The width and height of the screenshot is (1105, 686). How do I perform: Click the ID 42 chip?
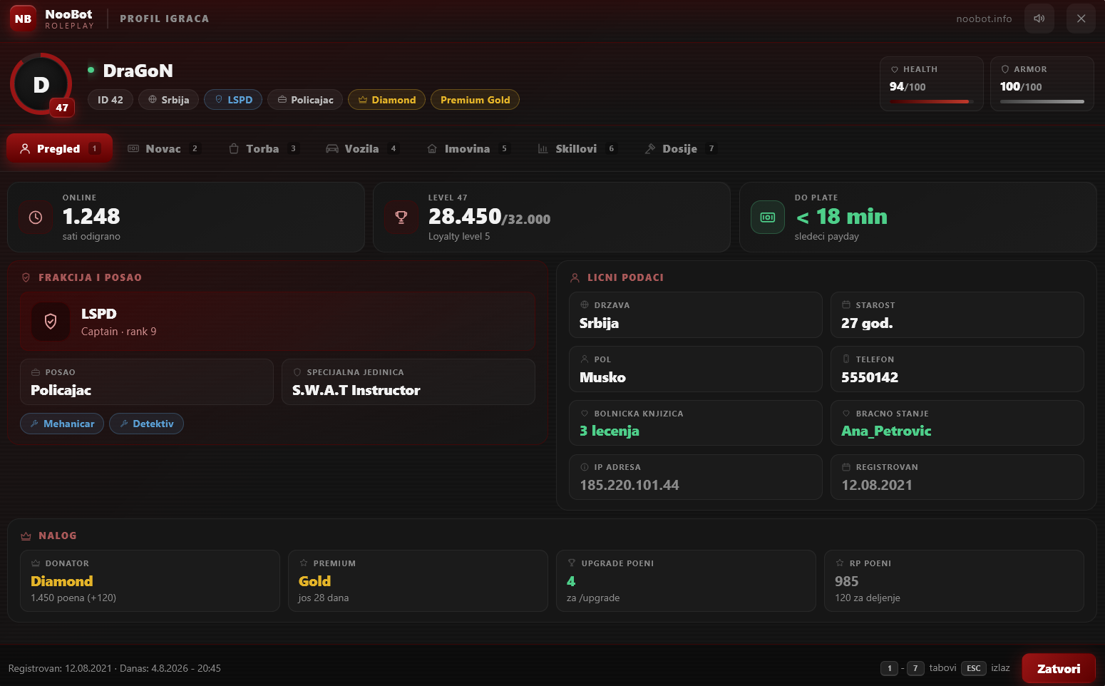(x=110, y=100)
